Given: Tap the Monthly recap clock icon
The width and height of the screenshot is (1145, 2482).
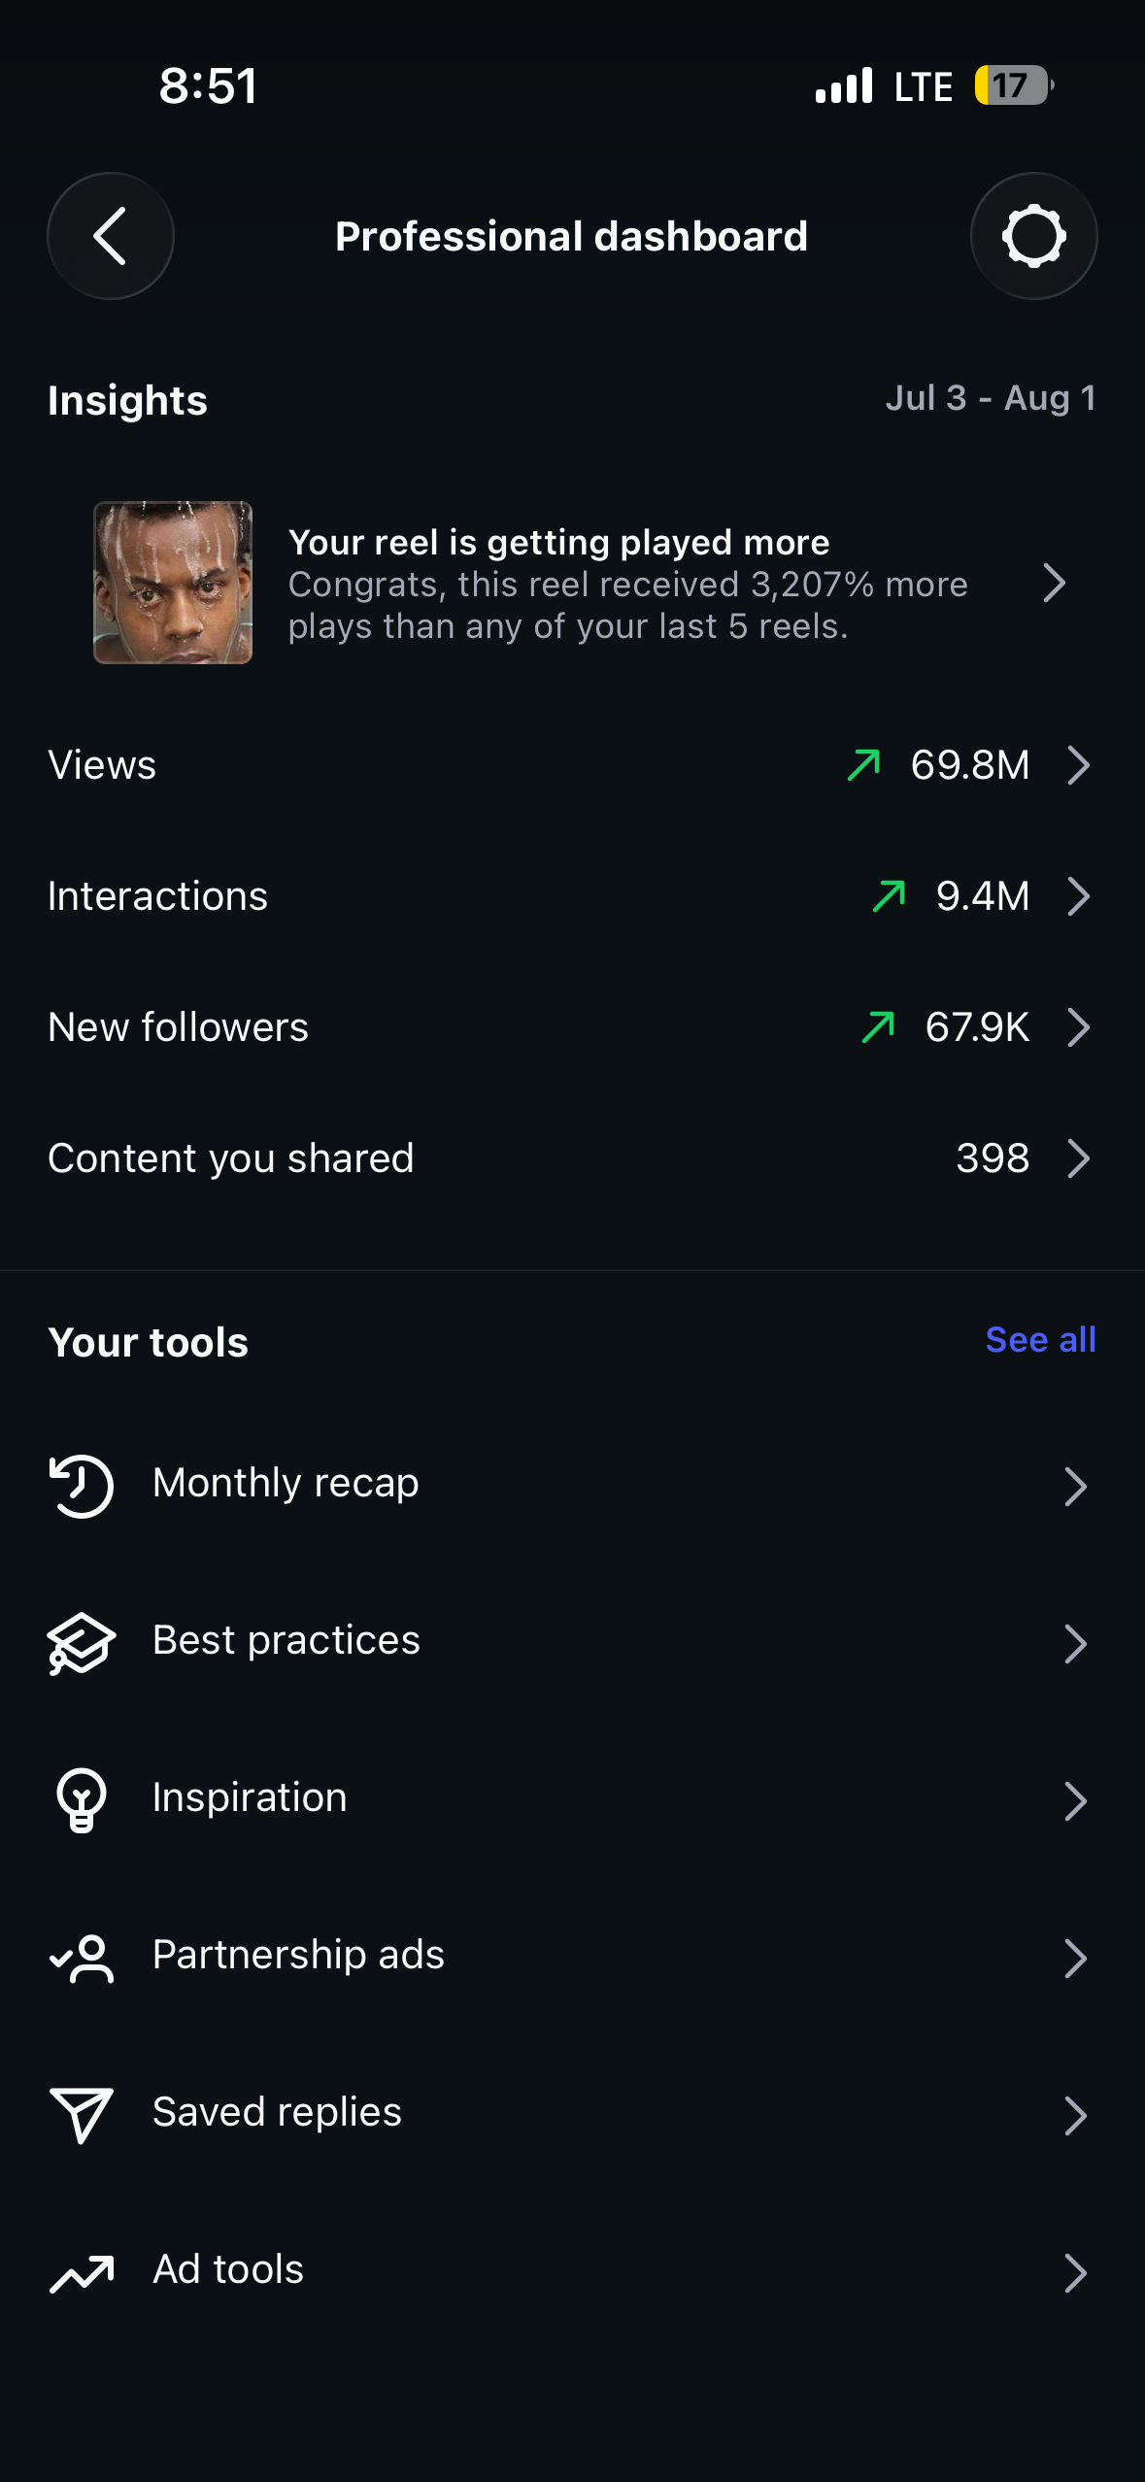Looking at the screenshot, I should click(82, 1485).
